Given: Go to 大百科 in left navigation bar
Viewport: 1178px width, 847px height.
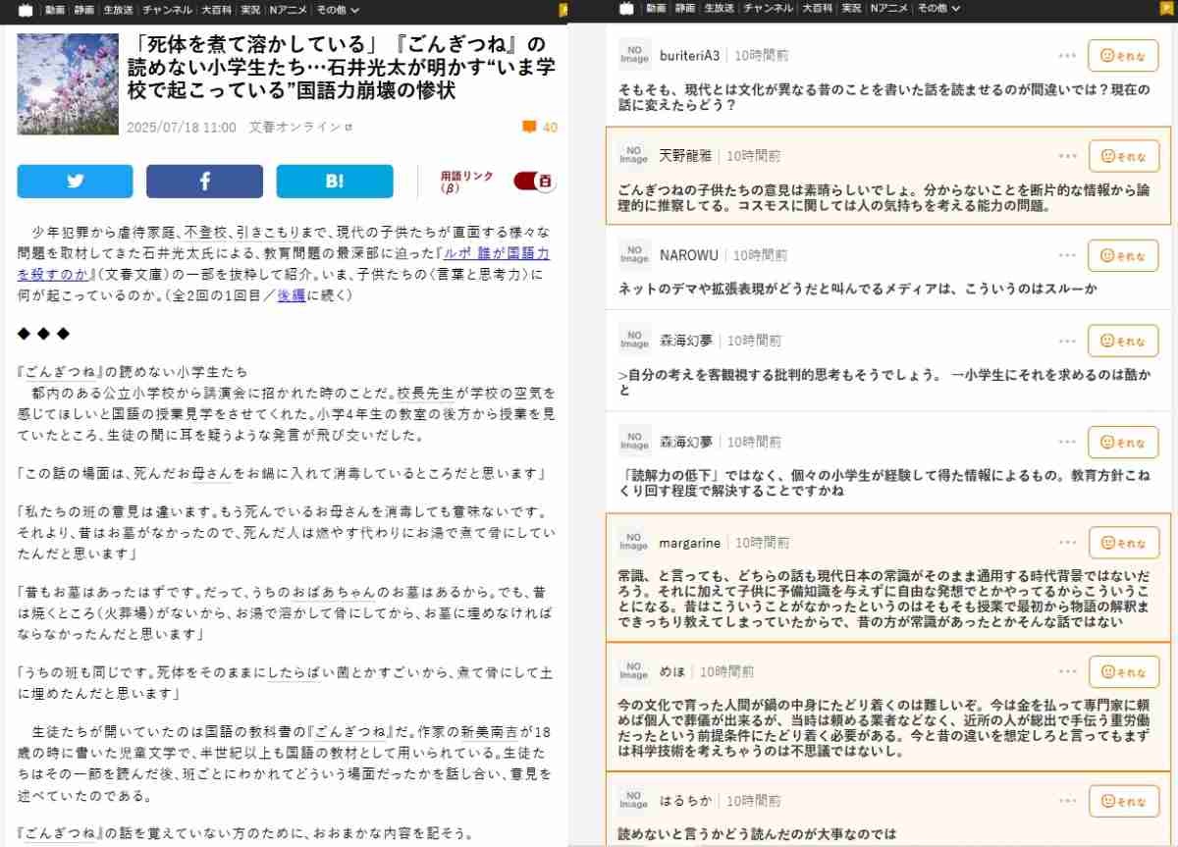Looking at the screenshot, I should click(216, 9).
